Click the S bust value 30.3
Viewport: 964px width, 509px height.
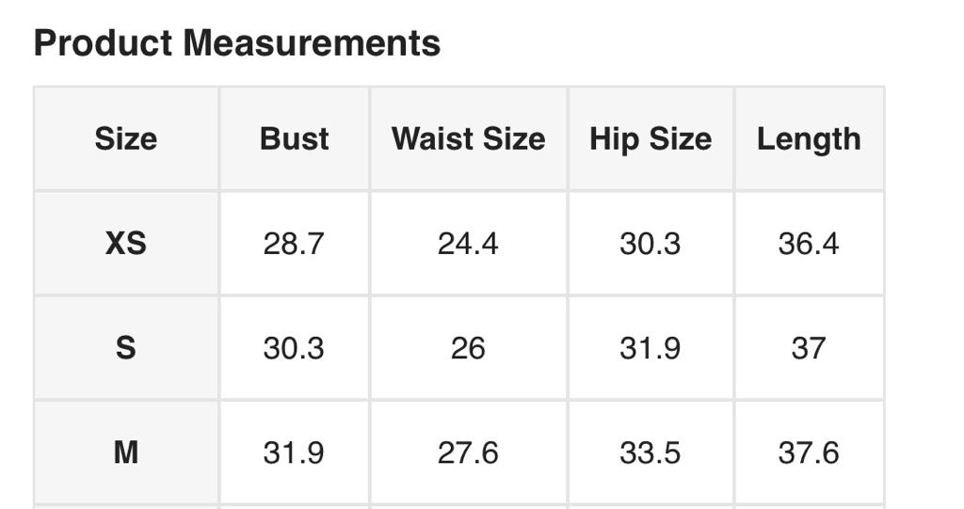[x=294, y=348]
